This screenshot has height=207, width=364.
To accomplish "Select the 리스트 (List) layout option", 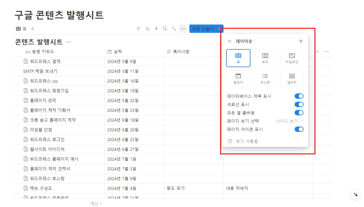I will [265, 78].
